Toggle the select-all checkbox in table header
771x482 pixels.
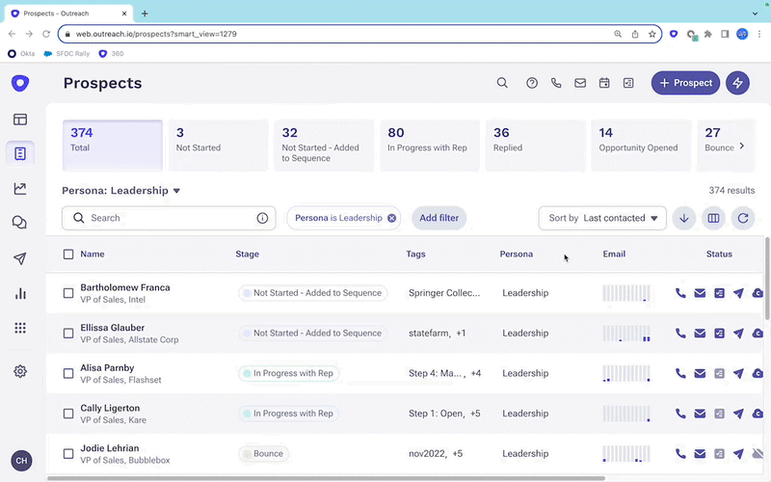pyautogui.click(x=68, y=254)
